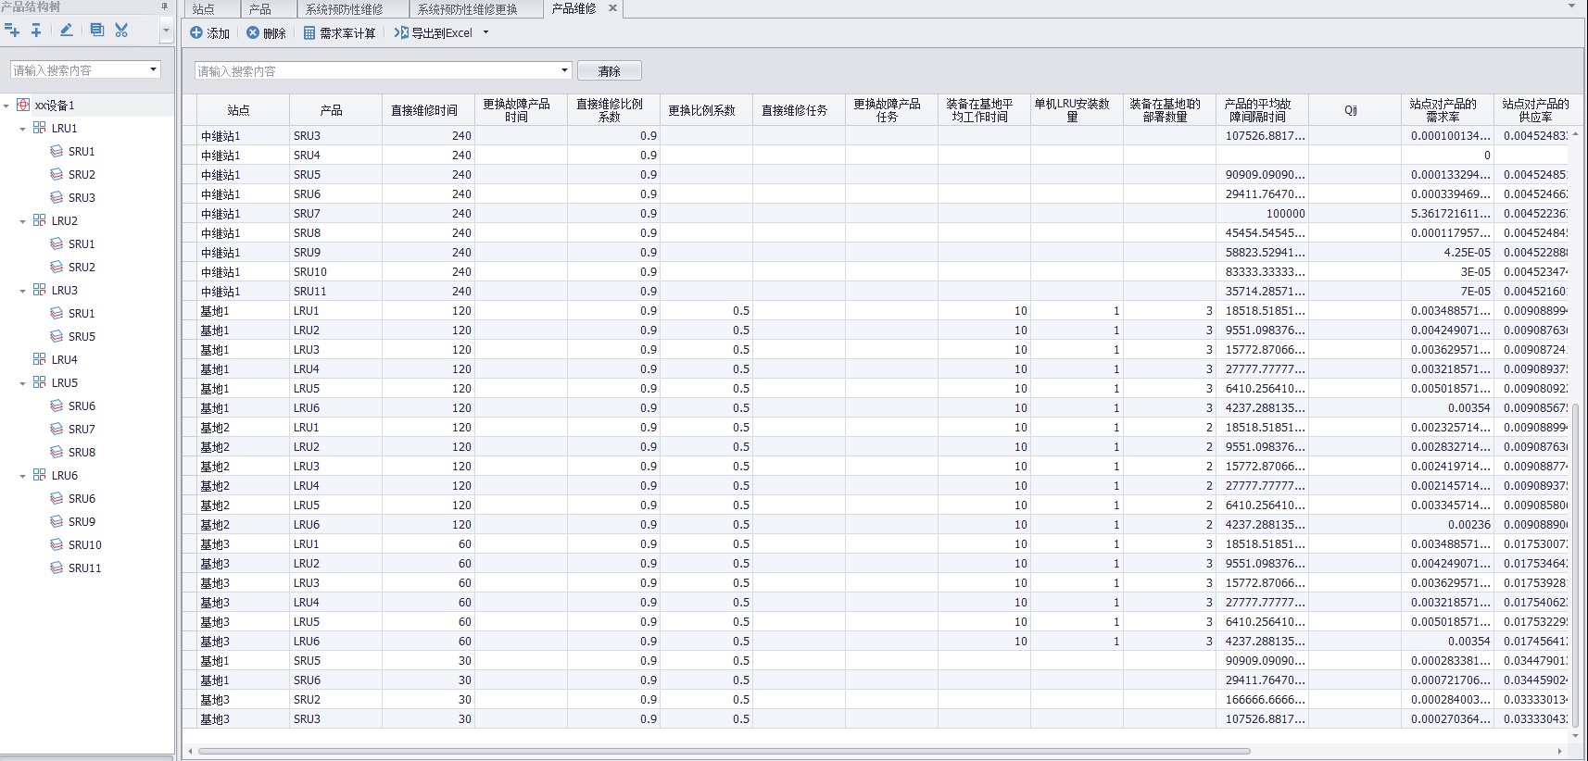Screen dimensions: 1588x761
Task: Switch to the 系统预防性维修更换 tab
Action: pos(467,9)
